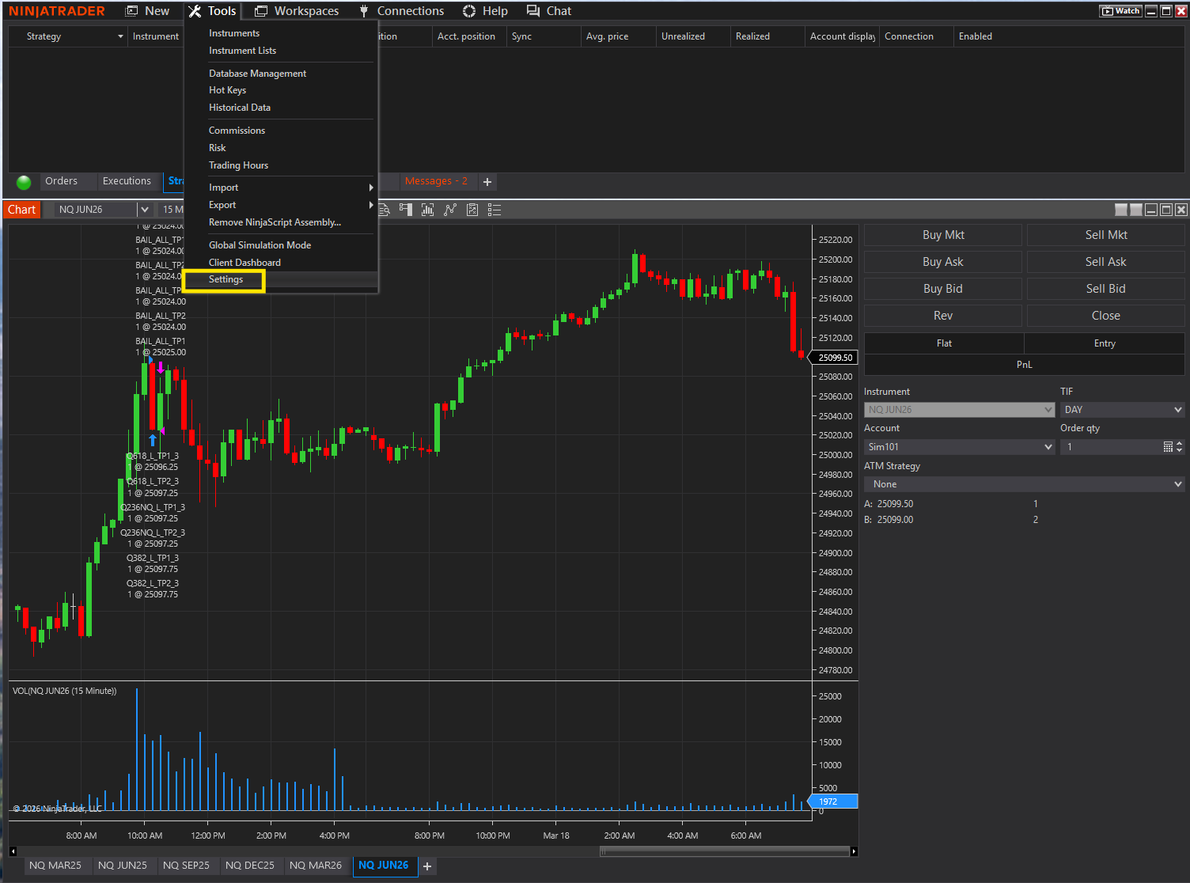Select the Drawing Tools zigzag icon
Viewport: 1190px width, 883px height.
pos(450,209)
